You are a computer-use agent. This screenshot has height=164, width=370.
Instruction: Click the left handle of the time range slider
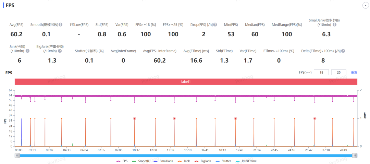[17, 155]
